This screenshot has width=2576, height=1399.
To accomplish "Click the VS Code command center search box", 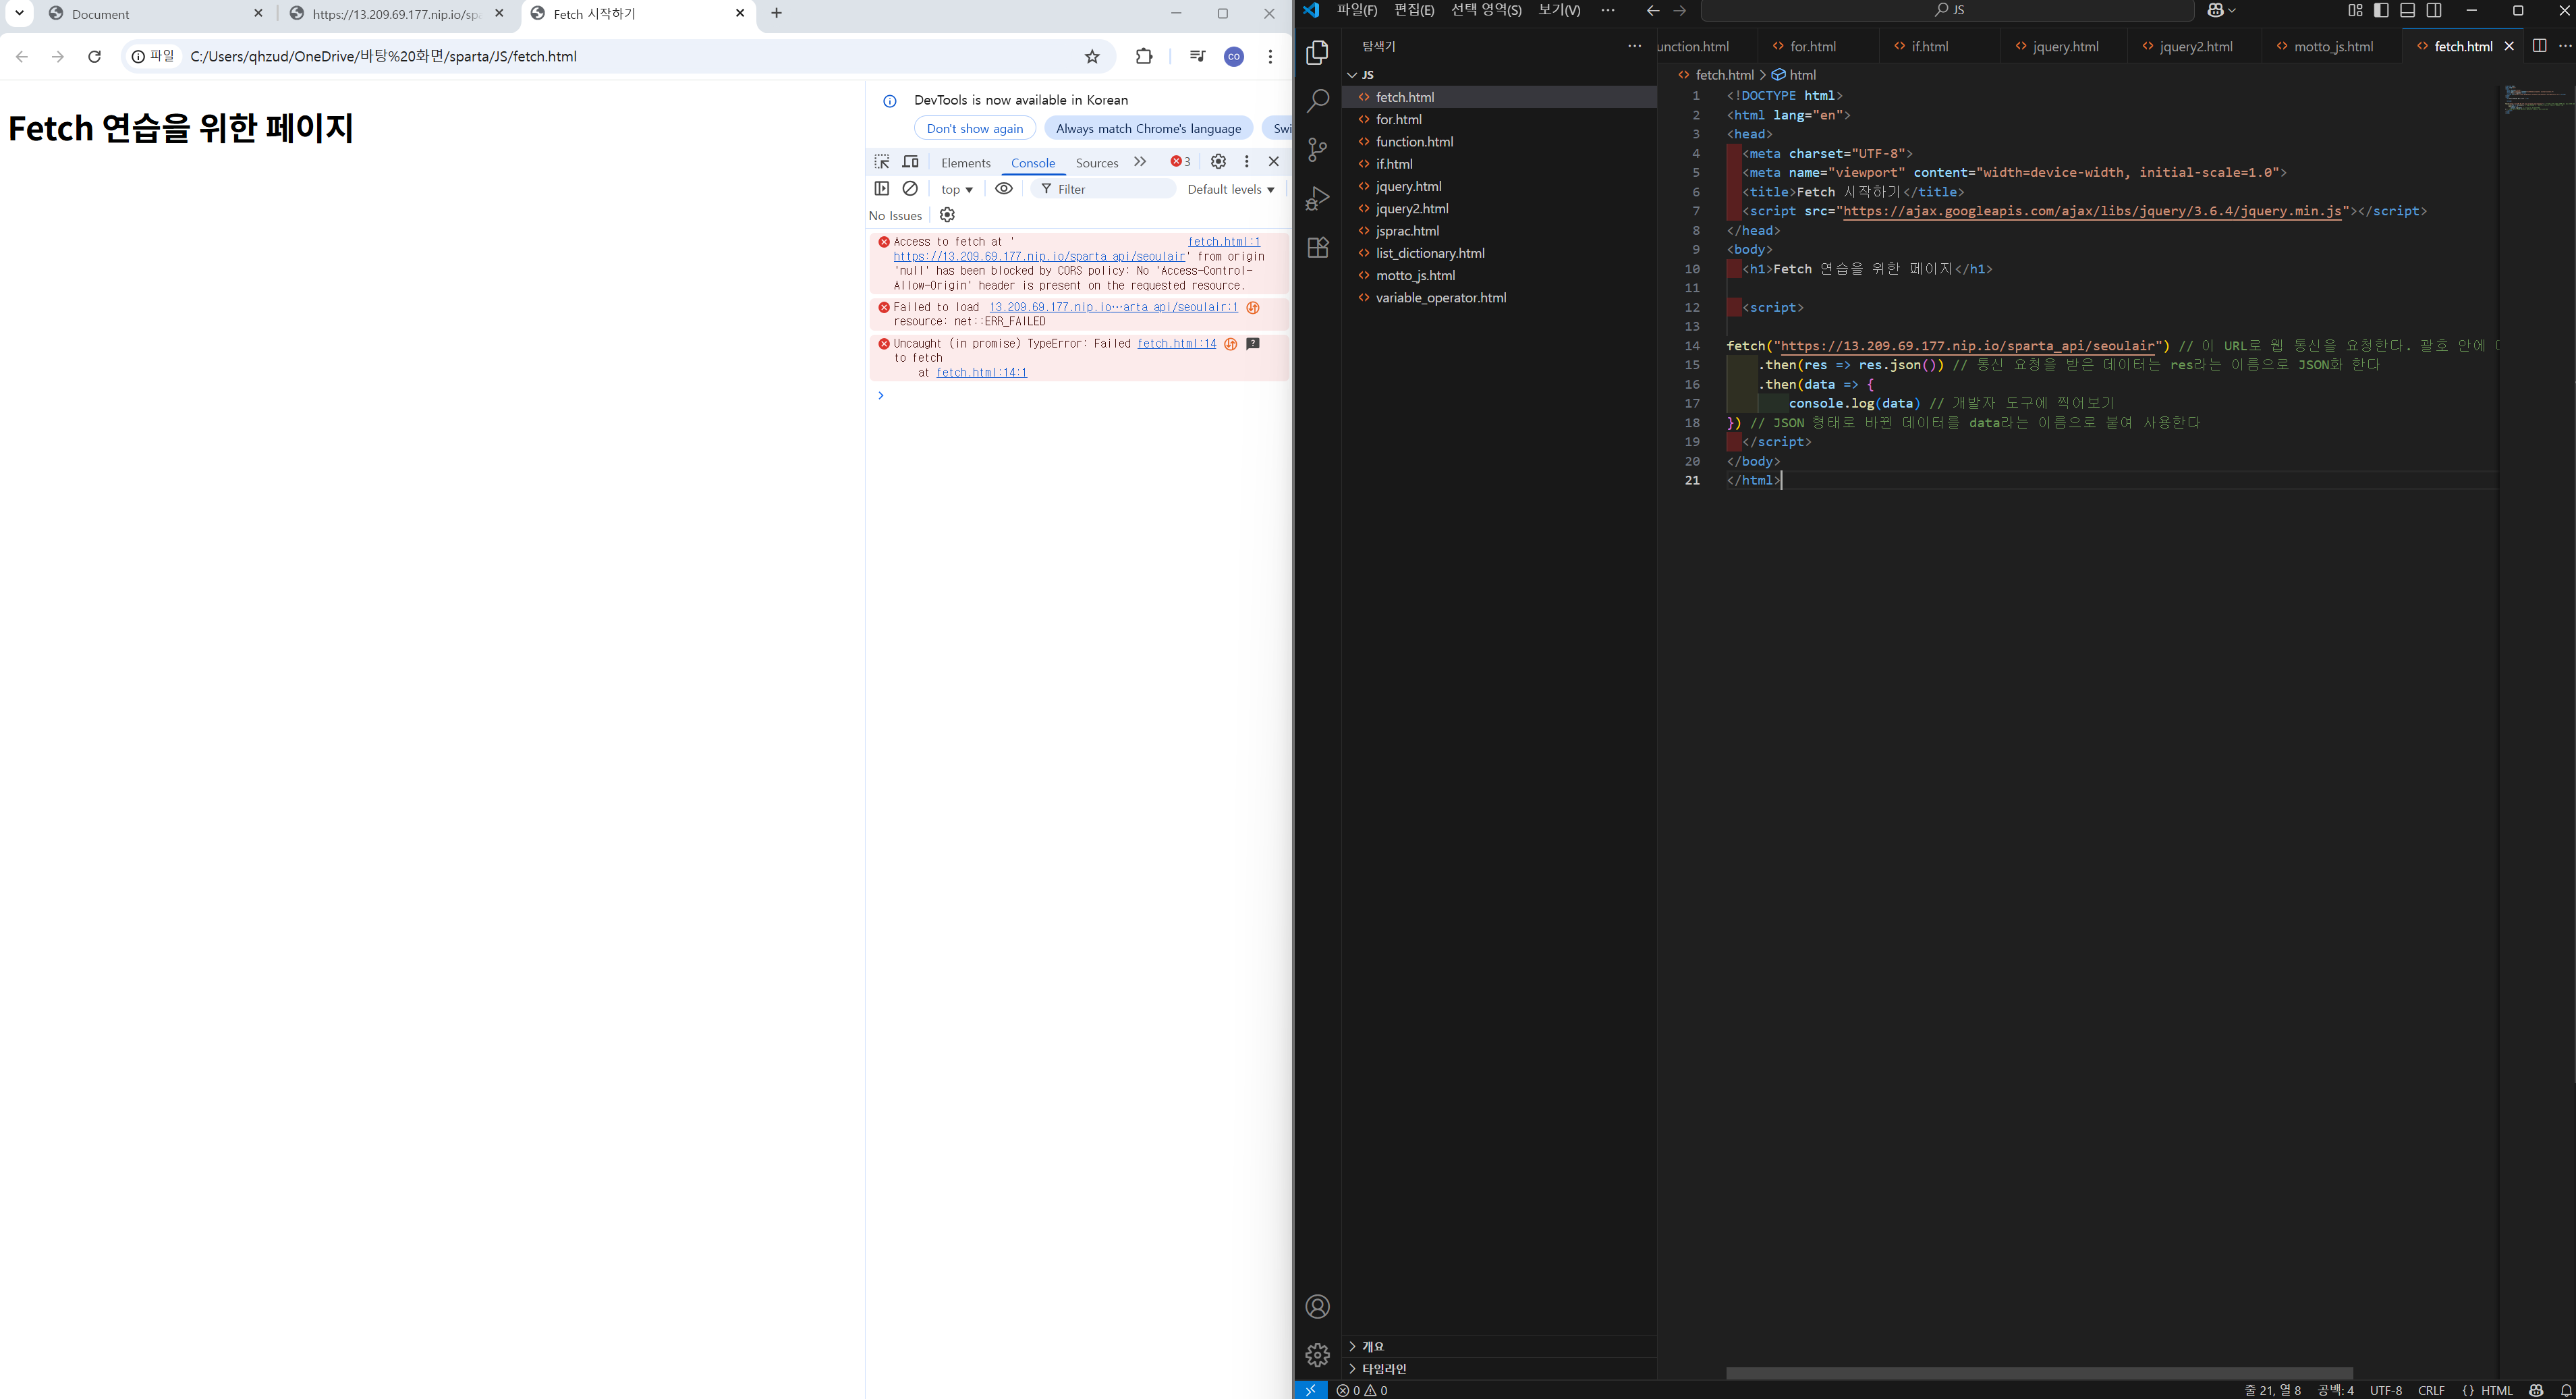I will click(x=1948, y=10).
